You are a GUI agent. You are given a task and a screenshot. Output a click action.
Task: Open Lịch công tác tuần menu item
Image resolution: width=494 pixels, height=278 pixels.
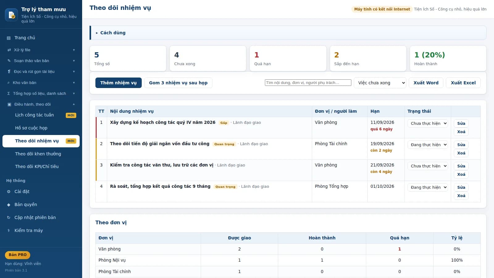pos(41,115)
